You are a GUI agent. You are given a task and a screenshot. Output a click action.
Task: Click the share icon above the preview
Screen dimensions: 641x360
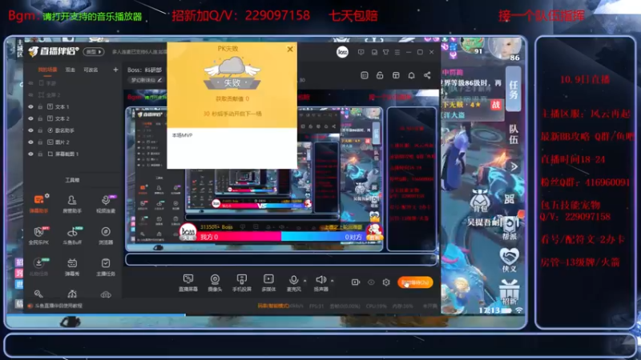coord(427,75)
